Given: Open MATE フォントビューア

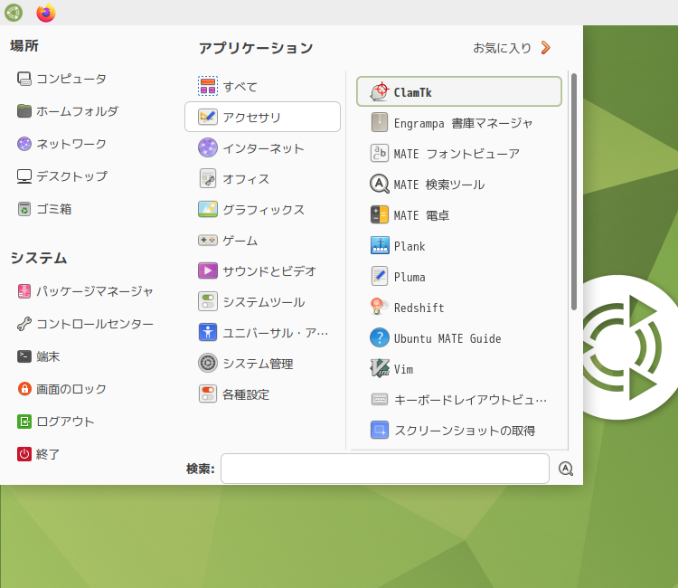Looking at the screenshot, I should (459, 154).
